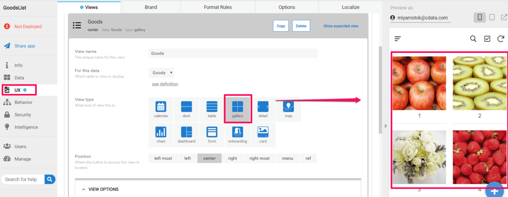Screen dimensions: 508x197
Task: Set position to left most
Action: coord(163,159)
